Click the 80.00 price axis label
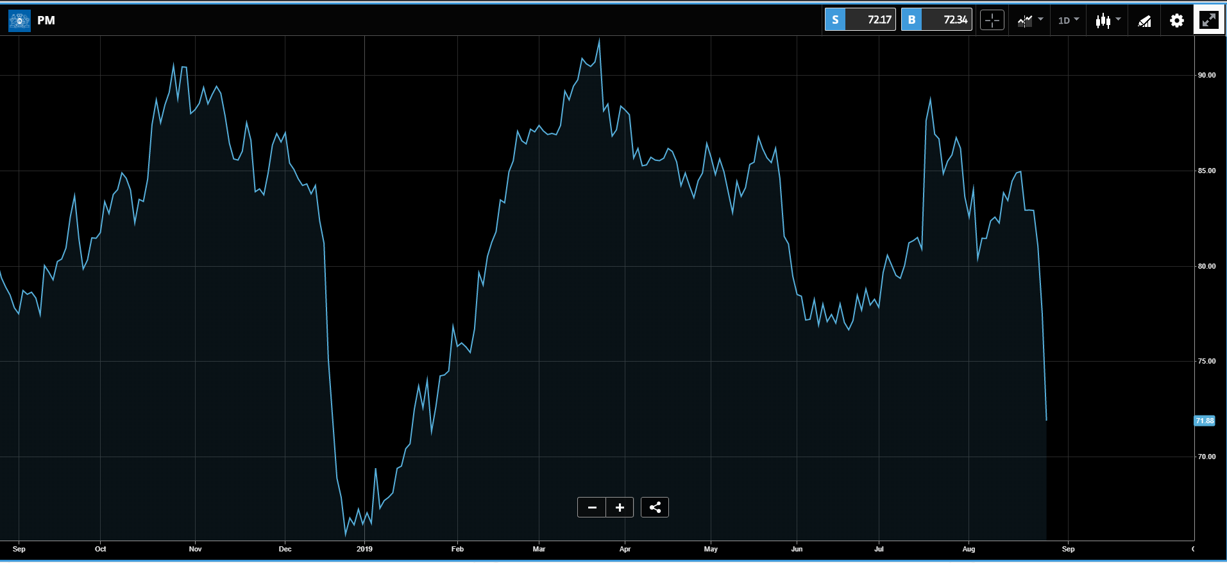 point(1206,266)
